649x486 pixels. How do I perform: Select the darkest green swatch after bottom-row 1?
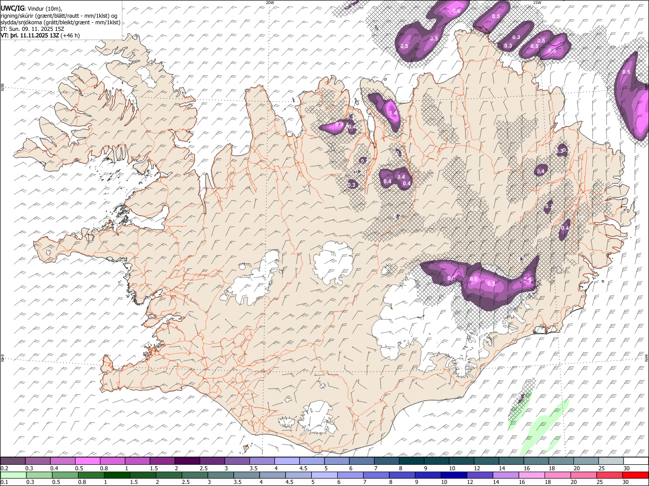point(117,475)
